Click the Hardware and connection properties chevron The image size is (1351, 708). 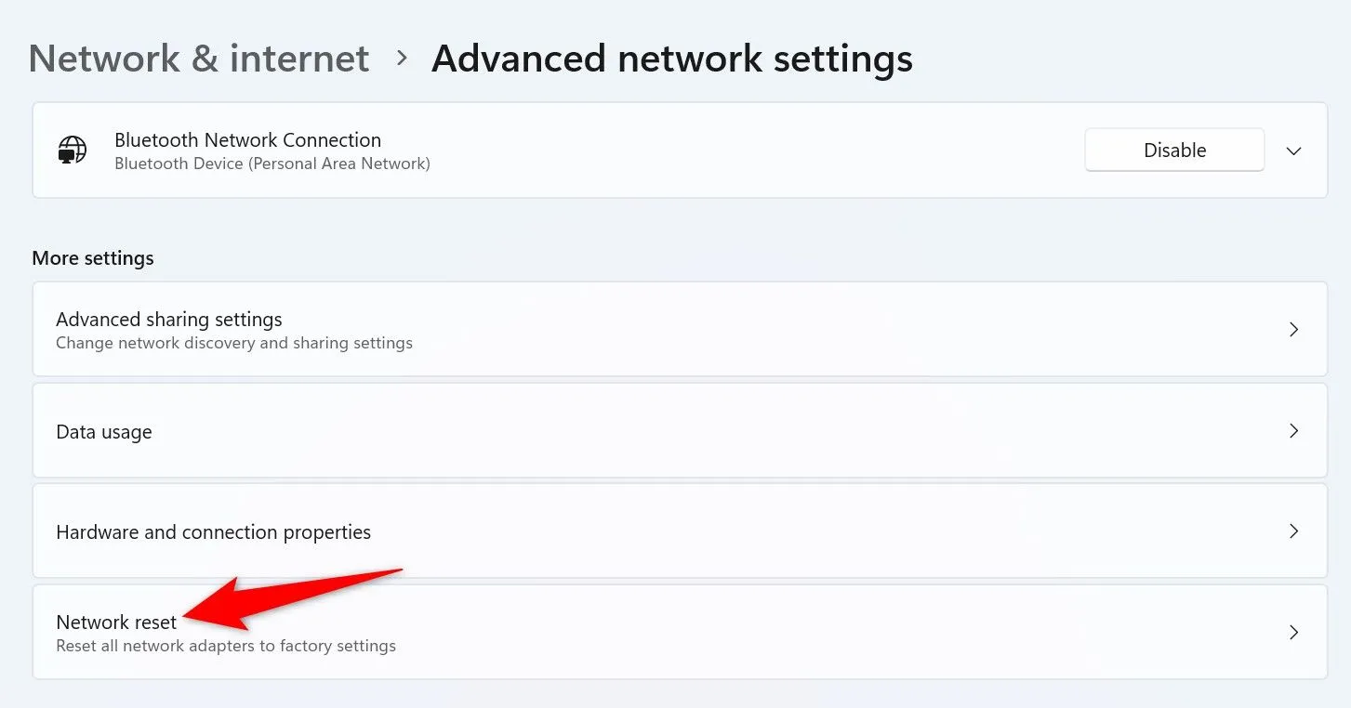[x=1293, y=531]
